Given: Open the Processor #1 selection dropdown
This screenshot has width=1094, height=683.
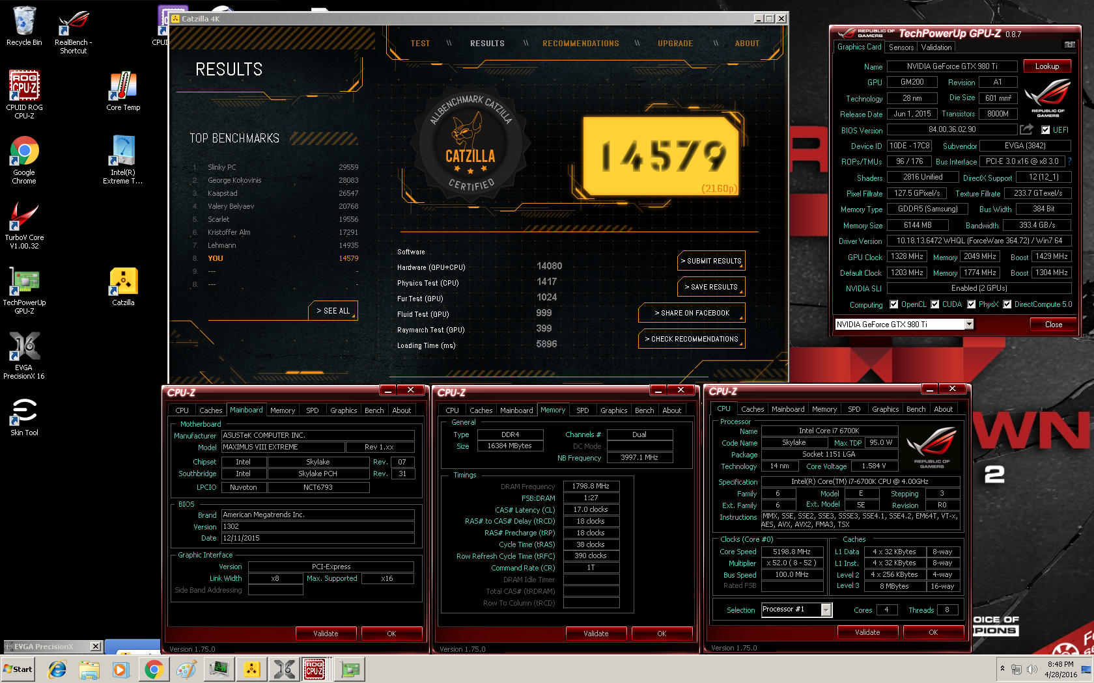Looking at the screenshot, I should (x=826, y=609).
